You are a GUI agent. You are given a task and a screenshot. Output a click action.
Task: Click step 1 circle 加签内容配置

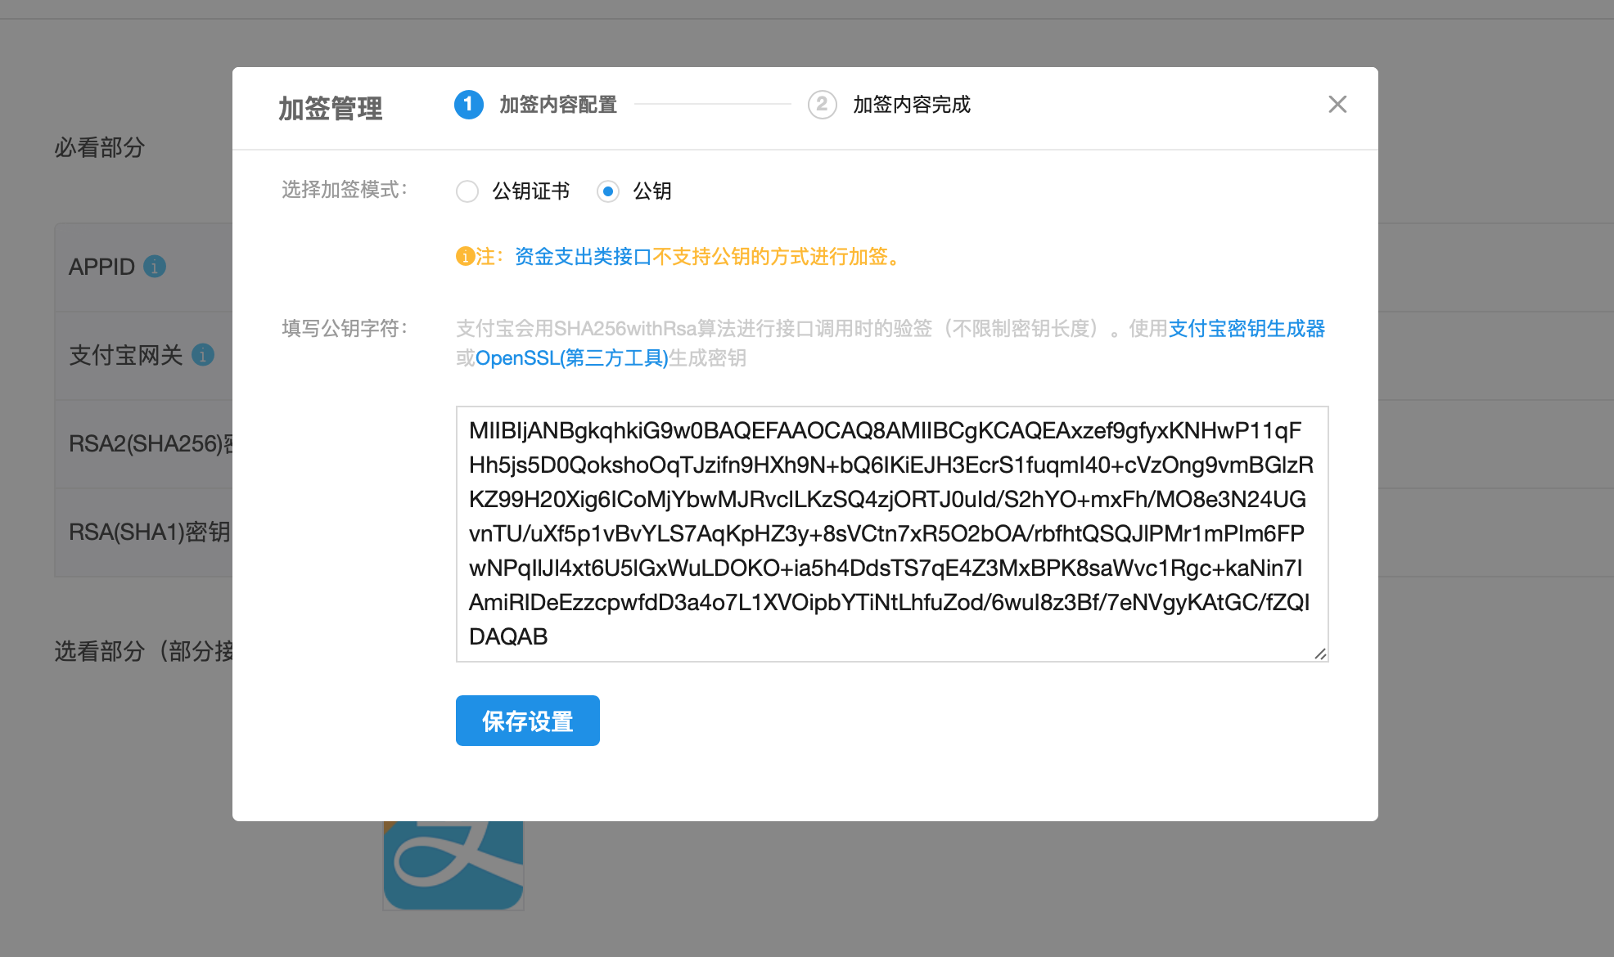pos(468,105)
